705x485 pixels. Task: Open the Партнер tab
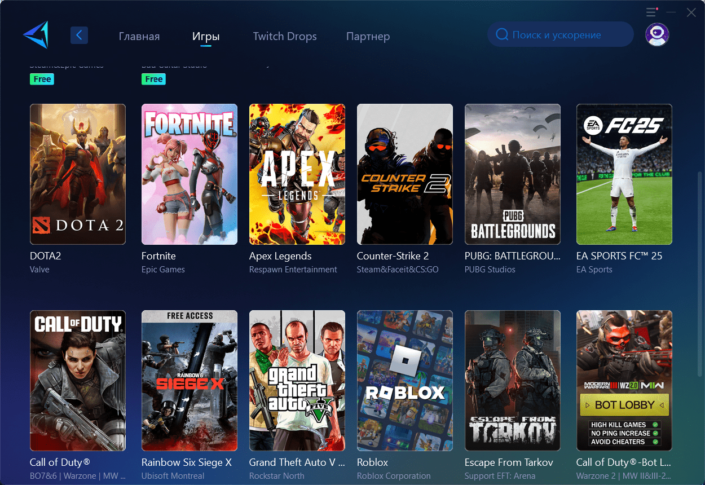[368, 37]
